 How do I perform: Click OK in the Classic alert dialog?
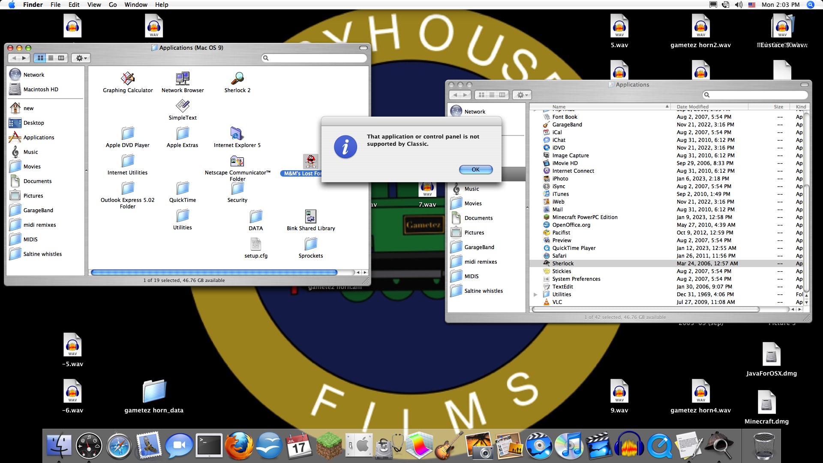[x=475, y=169]
